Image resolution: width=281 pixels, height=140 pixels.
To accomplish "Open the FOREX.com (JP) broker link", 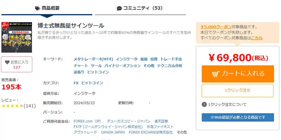I will point(87,121).
